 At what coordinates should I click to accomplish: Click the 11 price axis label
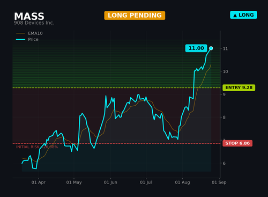(x=225, y=49)
